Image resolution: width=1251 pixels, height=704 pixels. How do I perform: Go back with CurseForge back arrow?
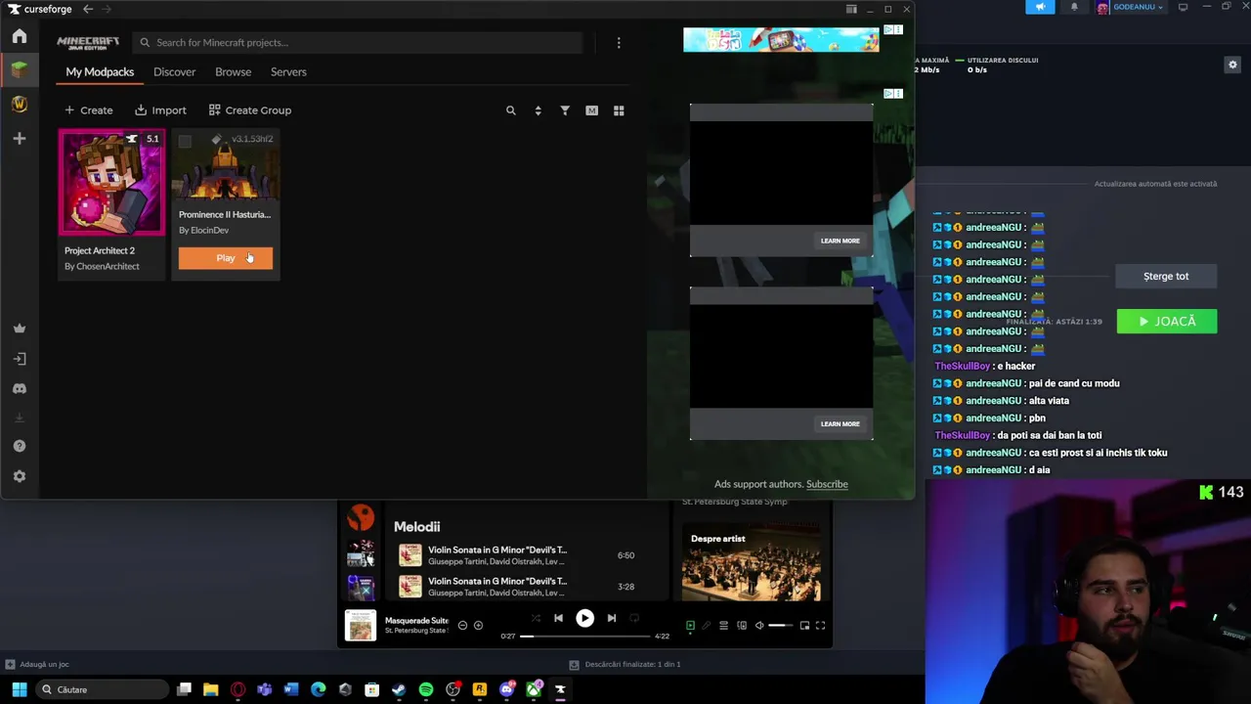(88, 9)
